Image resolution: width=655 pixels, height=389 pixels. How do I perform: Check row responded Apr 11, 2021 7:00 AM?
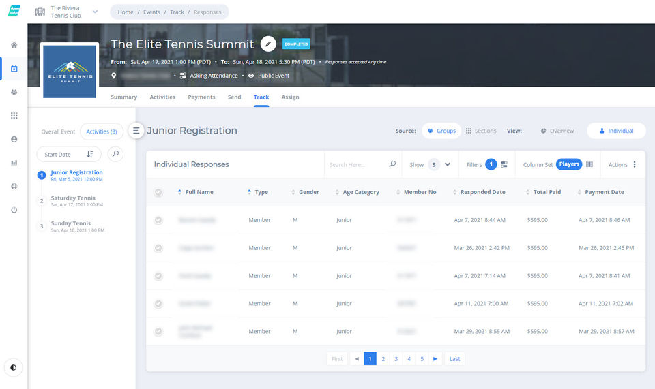pyautogui.click(x=158, y=304)
